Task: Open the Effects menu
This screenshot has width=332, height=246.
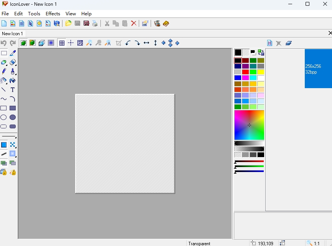Action: pyautogui.click(x=53, y=13)
